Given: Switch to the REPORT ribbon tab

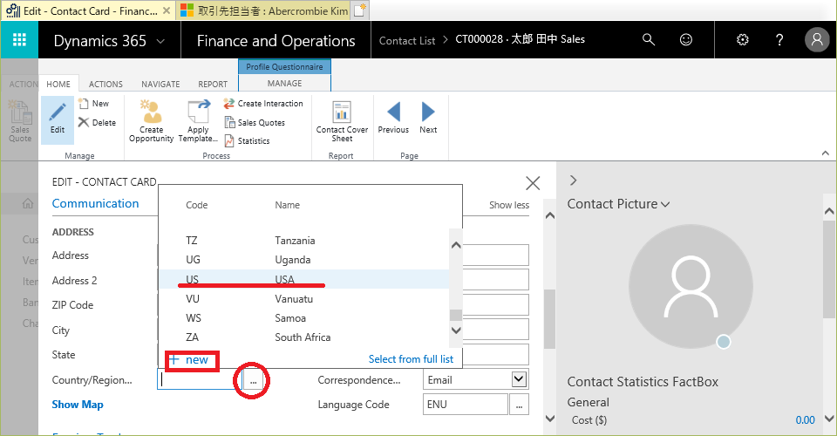Looking at the screenshot, I should click(213, 84).
